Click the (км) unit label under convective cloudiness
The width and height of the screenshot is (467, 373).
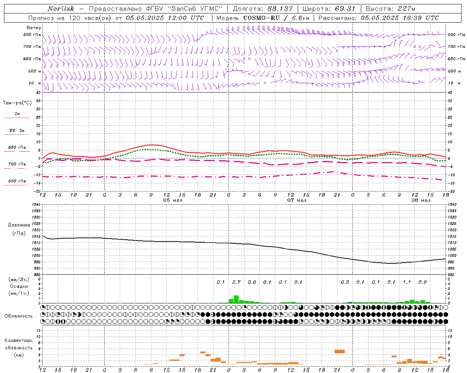click(x=19, y=354)
